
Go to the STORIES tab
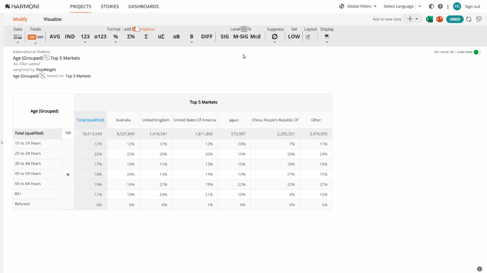coord(110,6)
